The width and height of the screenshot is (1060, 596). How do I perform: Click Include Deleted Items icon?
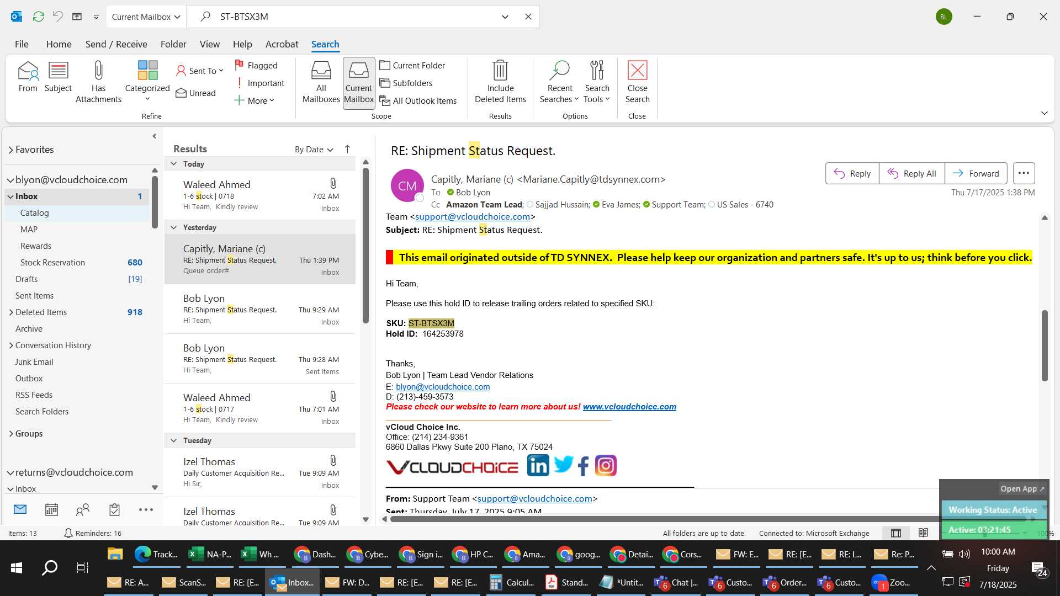tap(500, 82)
